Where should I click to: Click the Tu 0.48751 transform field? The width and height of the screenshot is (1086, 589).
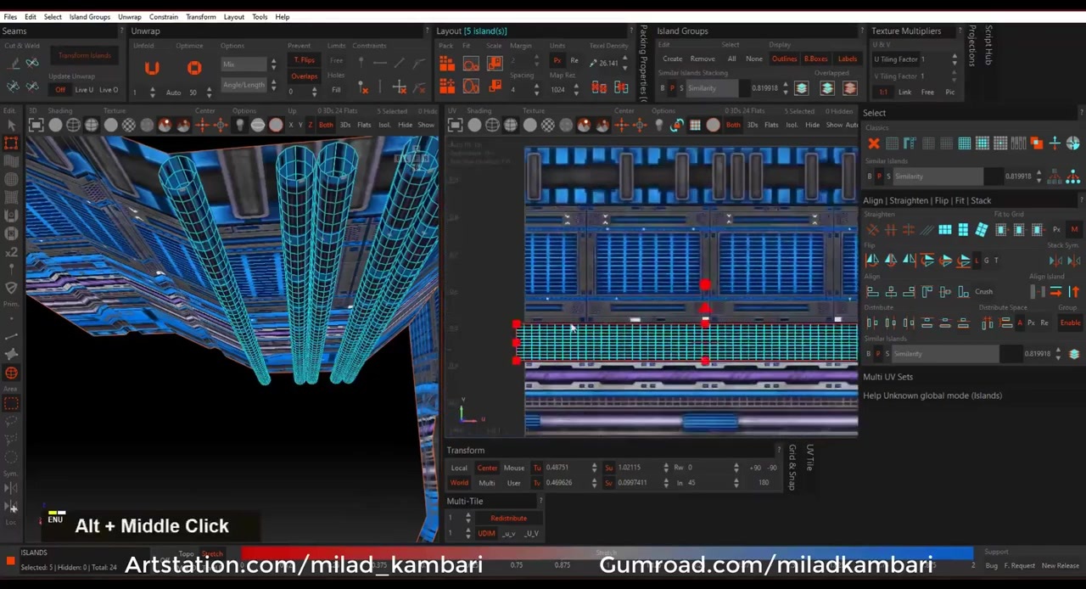click(x=569, y=468)
